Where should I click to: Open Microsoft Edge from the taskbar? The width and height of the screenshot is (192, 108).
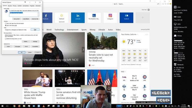pos(73,106)
